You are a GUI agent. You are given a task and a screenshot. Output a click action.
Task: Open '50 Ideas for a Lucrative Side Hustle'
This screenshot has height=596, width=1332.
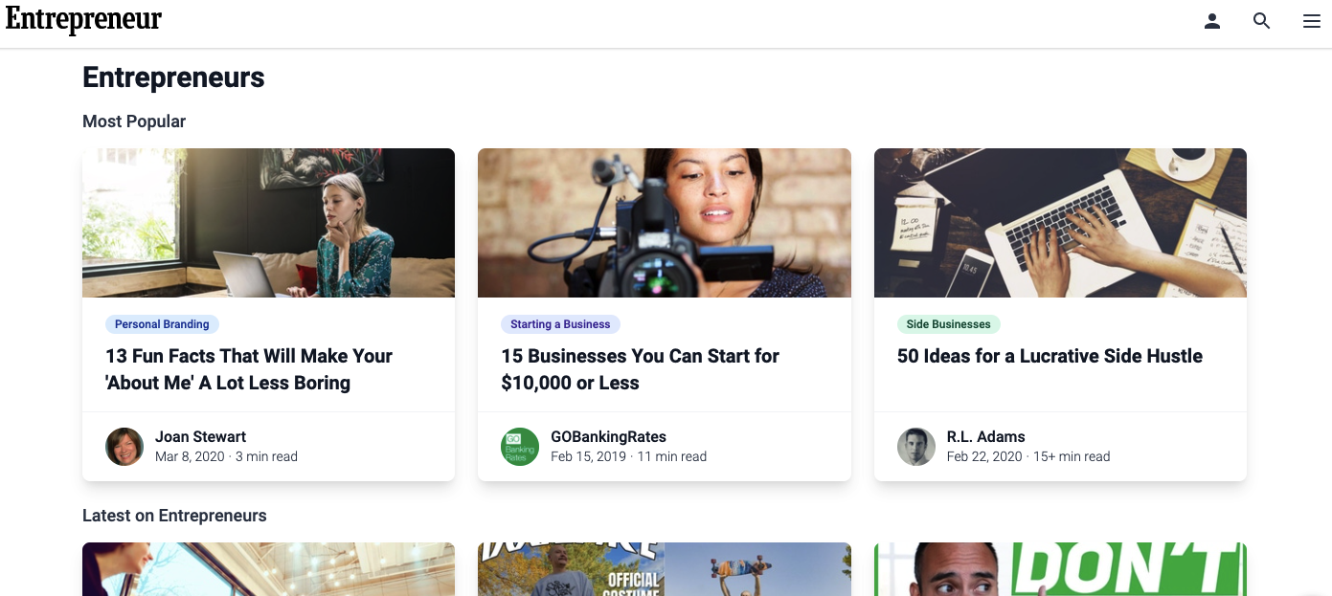coord(1050,356)
